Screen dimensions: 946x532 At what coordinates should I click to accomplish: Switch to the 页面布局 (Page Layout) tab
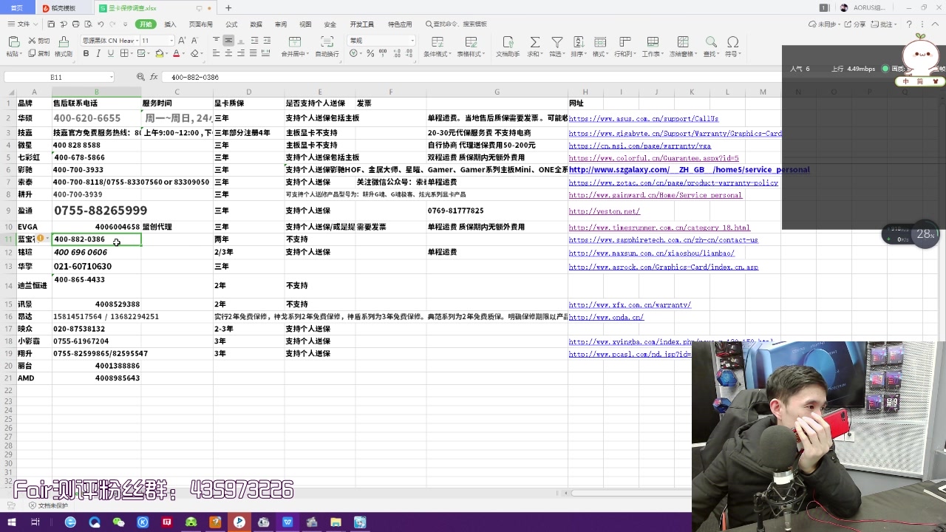click(200, 24)
